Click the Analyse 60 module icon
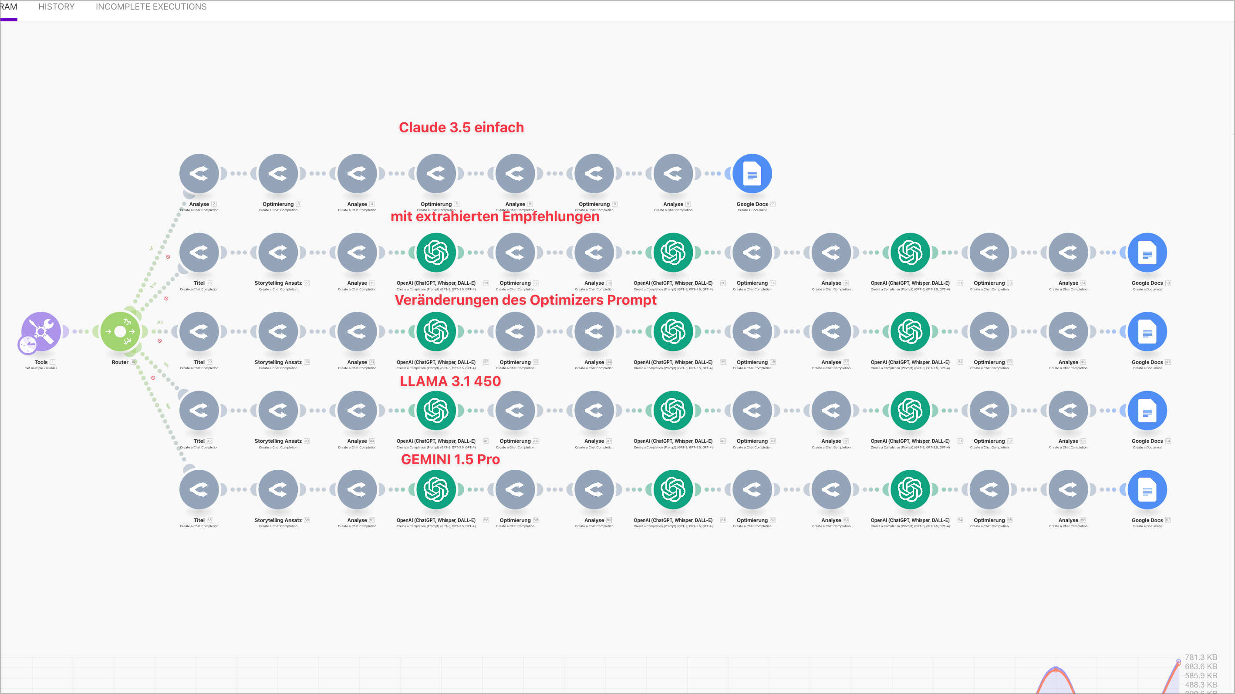1235x694 pixels. [x=594, y=490]
